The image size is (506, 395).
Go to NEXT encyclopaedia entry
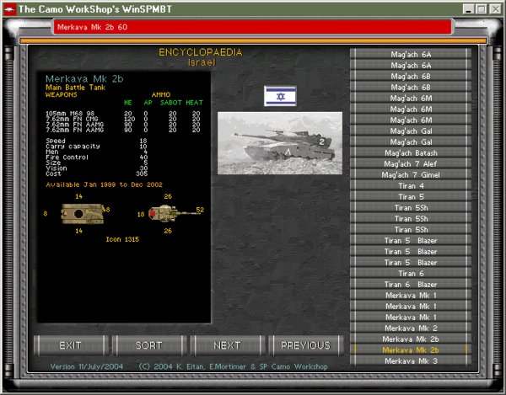click(x=227, y=345)
